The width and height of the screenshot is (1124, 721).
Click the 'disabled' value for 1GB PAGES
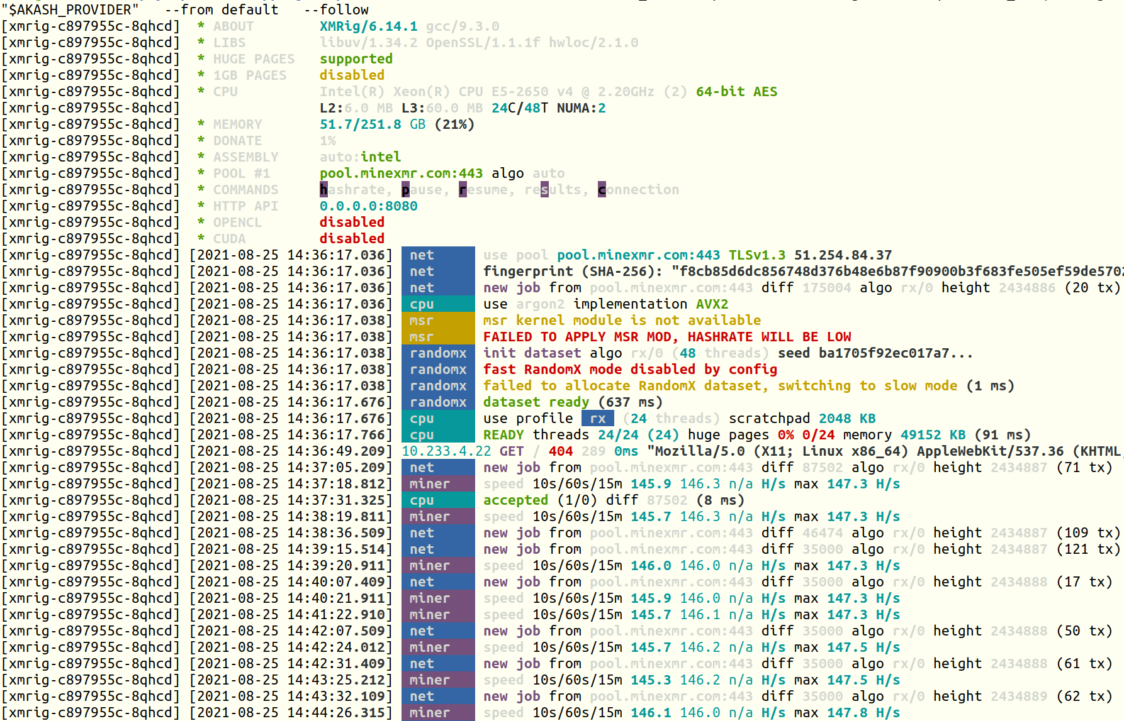(x=352, y=75)
